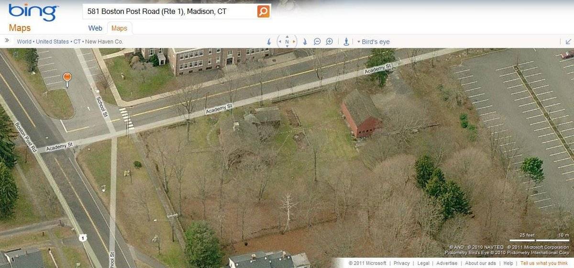This screenshot has width=574, height=268.
Task: Click the United States breadcrumb link
Action: coord(52,42)
